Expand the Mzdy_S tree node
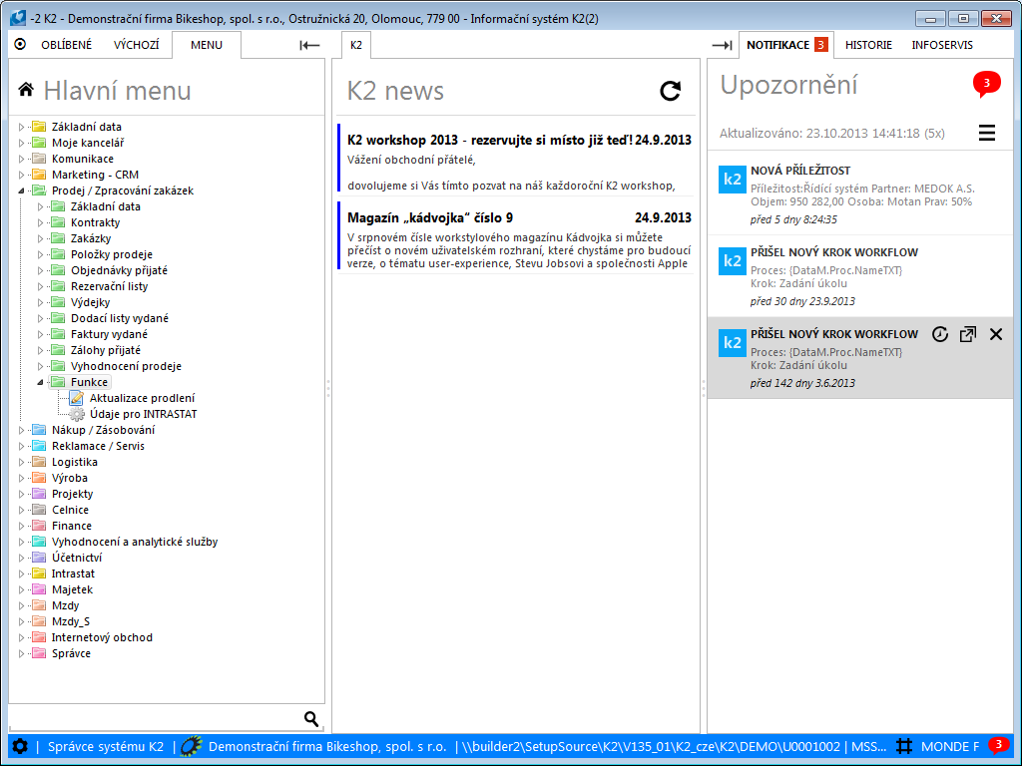 pos(21,621)
